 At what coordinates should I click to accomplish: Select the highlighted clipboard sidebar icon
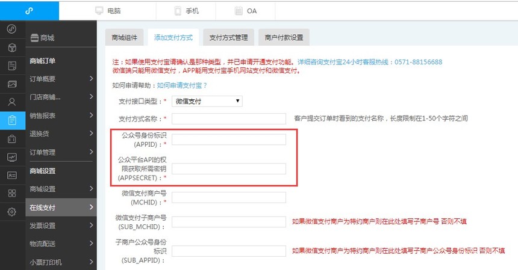(x=13, y=120)
